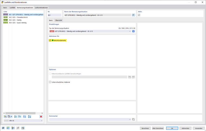Image resolution: width=206 pixels, height=131 pixels.
Task: Click the G Ch color tag of BS2
Action: [5, 17]
